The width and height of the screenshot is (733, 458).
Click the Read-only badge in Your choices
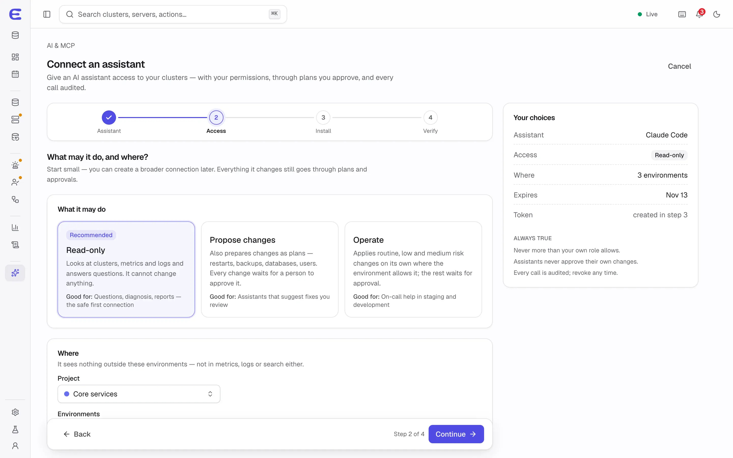(669, 155)
